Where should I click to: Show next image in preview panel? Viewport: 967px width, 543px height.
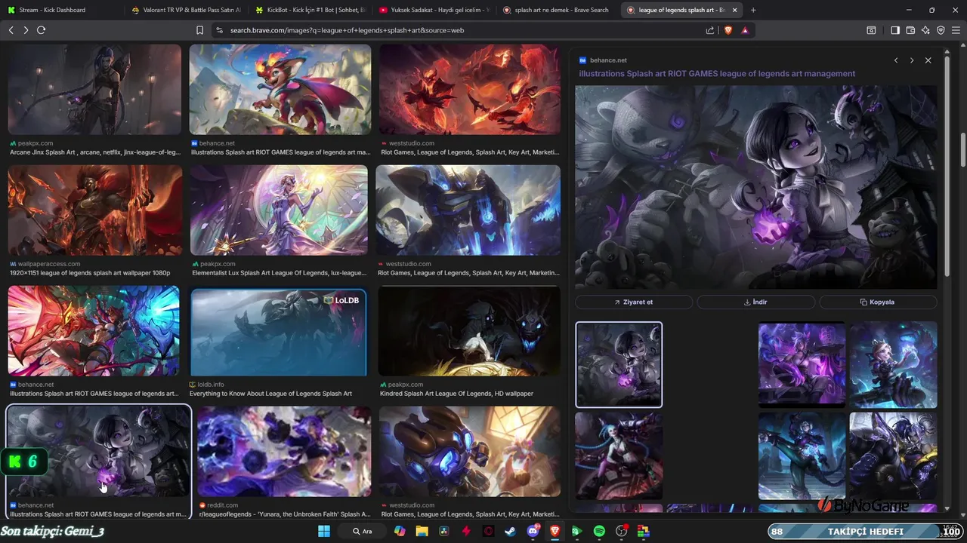click(x=912, y=60)
